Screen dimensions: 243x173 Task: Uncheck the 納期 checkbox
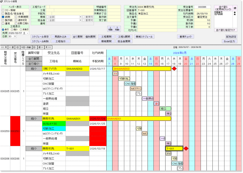pos(3,17)
